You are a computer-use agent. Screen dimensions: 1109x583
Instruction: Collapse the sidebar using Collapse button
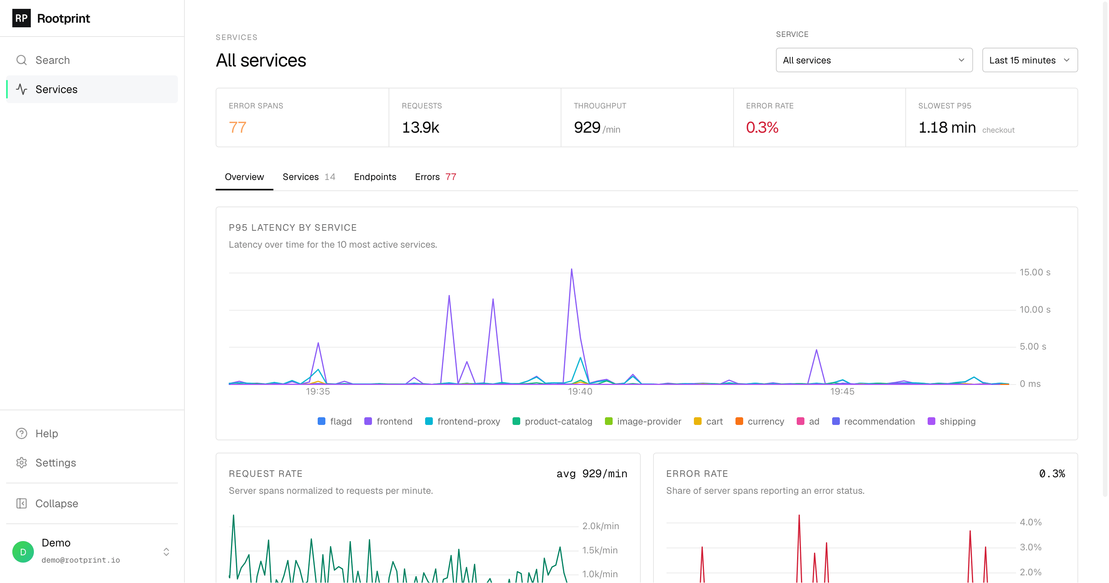coord(92,503)
